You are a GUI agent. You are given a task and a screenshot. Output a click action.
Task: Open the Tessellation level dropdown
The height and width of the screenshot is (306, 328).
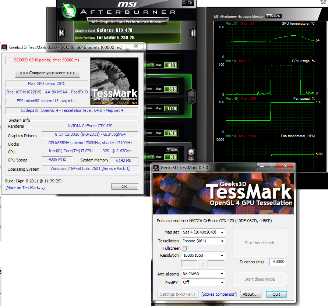pos(203,241)
